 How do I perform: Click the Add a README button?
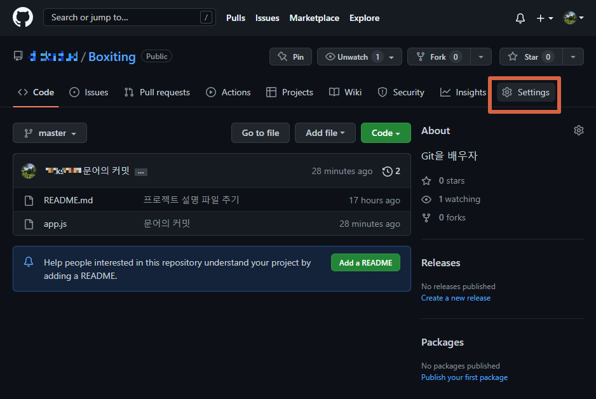(x=365, y=262)
